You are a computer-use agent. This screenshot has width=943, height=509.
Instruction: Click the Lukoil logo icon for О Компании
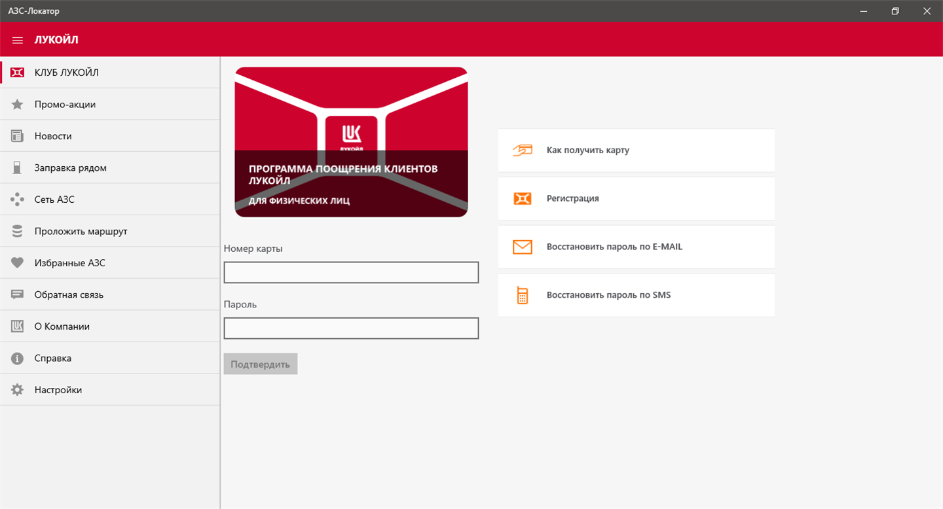18,326
